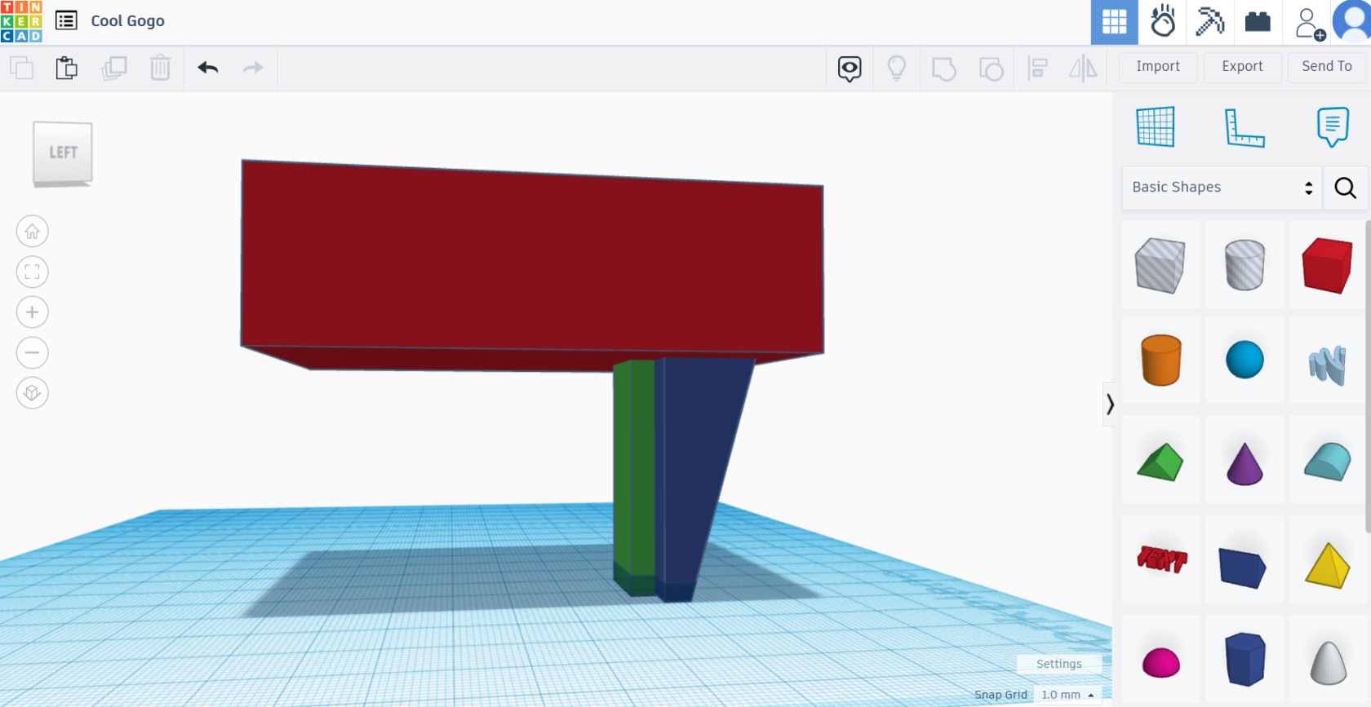1371x707 pixels.
Task: Click the Send To button
Action: [1327, 67]
